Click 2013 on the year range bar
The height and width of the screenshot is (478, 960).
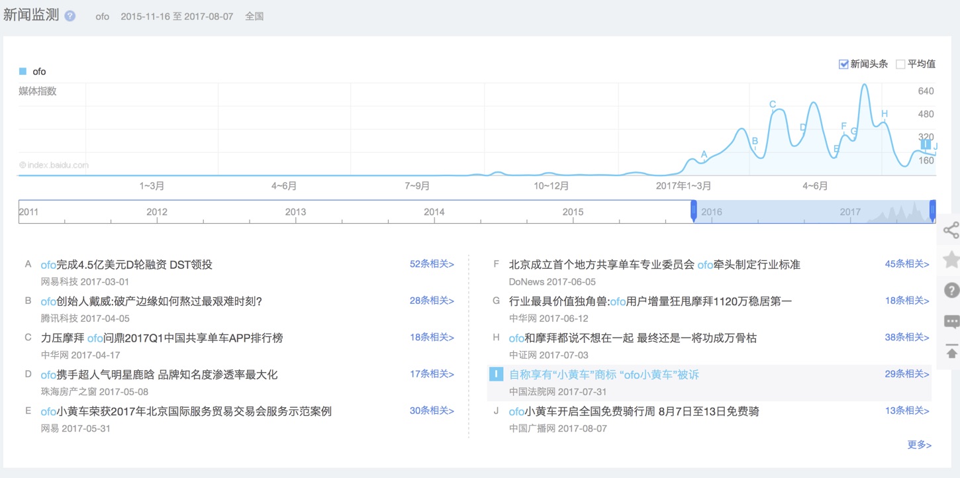point(295,212)
